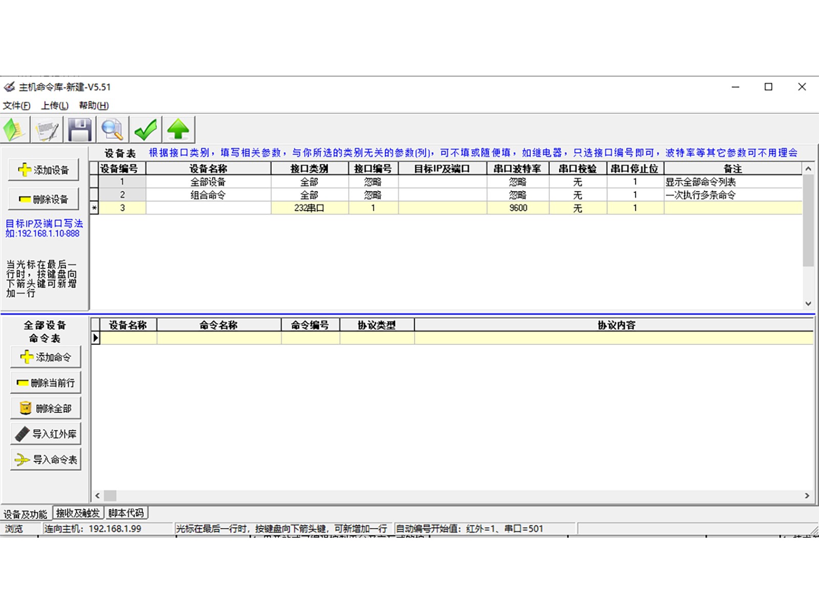Click the green open folder toolbar icon
This screenshot has height=614, width=819.
15,129
